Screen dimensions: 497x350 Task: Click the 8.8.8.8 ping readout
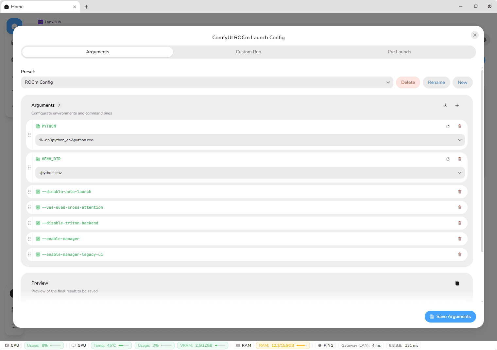tap(403, 345)
